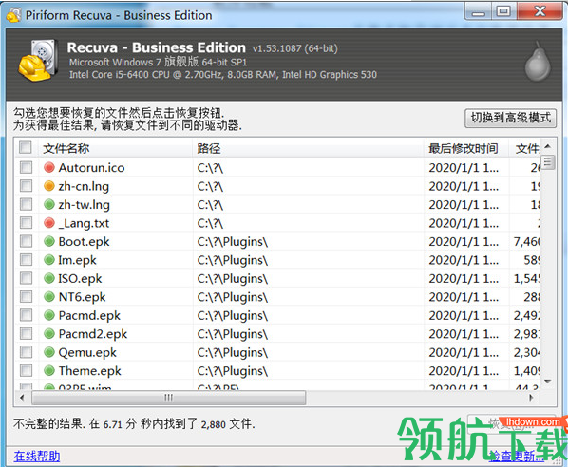Screen dimensions: 568x467
Task: Click vertical scrollbar down arrow
Action: (548, 382)
